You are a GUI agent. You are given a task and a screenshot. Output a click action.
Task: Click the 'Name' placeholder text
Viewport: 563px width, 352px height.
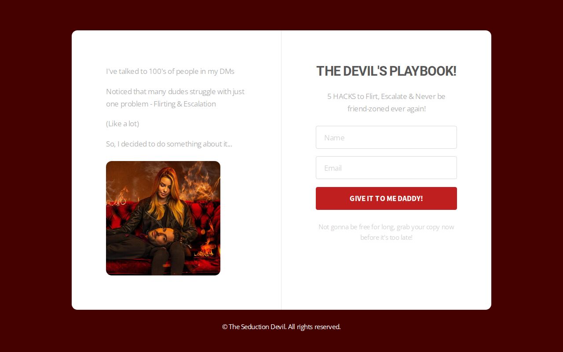tap(334, 138)
